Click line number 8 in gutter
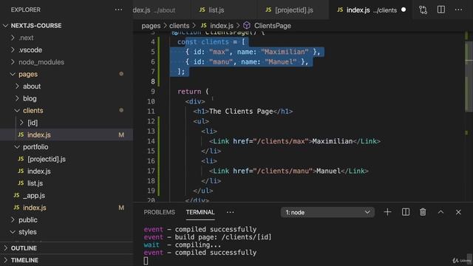Viewport: 473px width, 266px height. click(153, 81)
